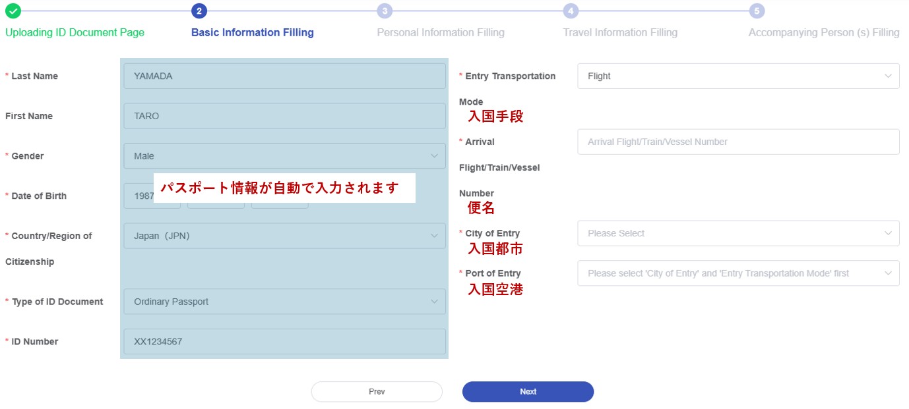Open the Port of Entry dropdown
The image size is (909, 409).
point(737,273)
